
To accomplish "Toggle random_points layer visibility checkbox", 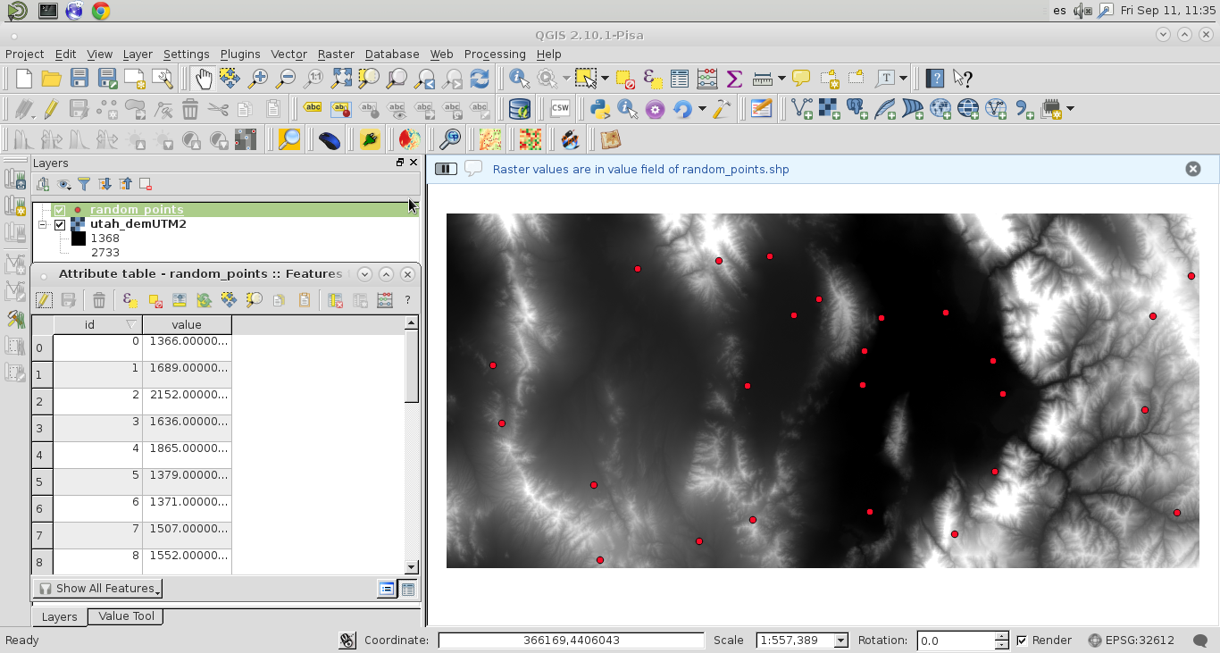I will coord(60,210).
